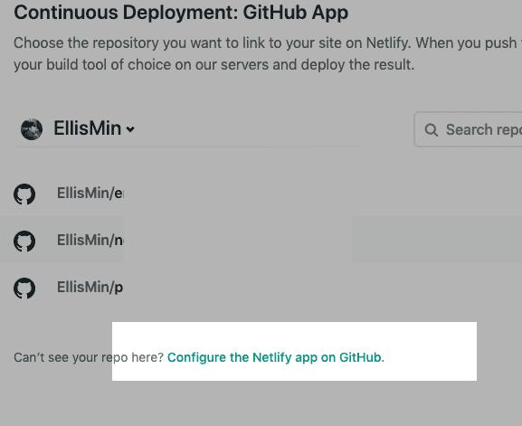Focus the Search repos input field
This screenshot has width=522, height=426.
tap(468, 129)
